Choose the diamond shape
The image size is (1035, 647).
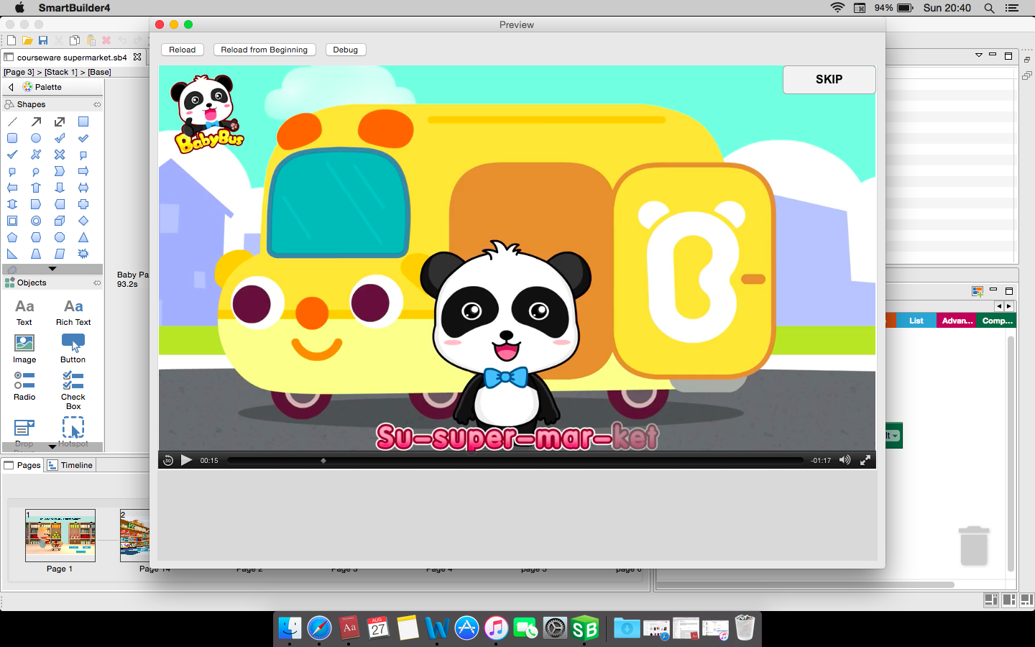pos(83,221)
